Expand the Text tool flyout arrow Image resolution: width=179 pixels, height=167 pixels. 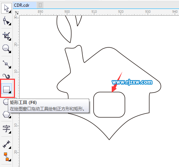coord(10,132)
